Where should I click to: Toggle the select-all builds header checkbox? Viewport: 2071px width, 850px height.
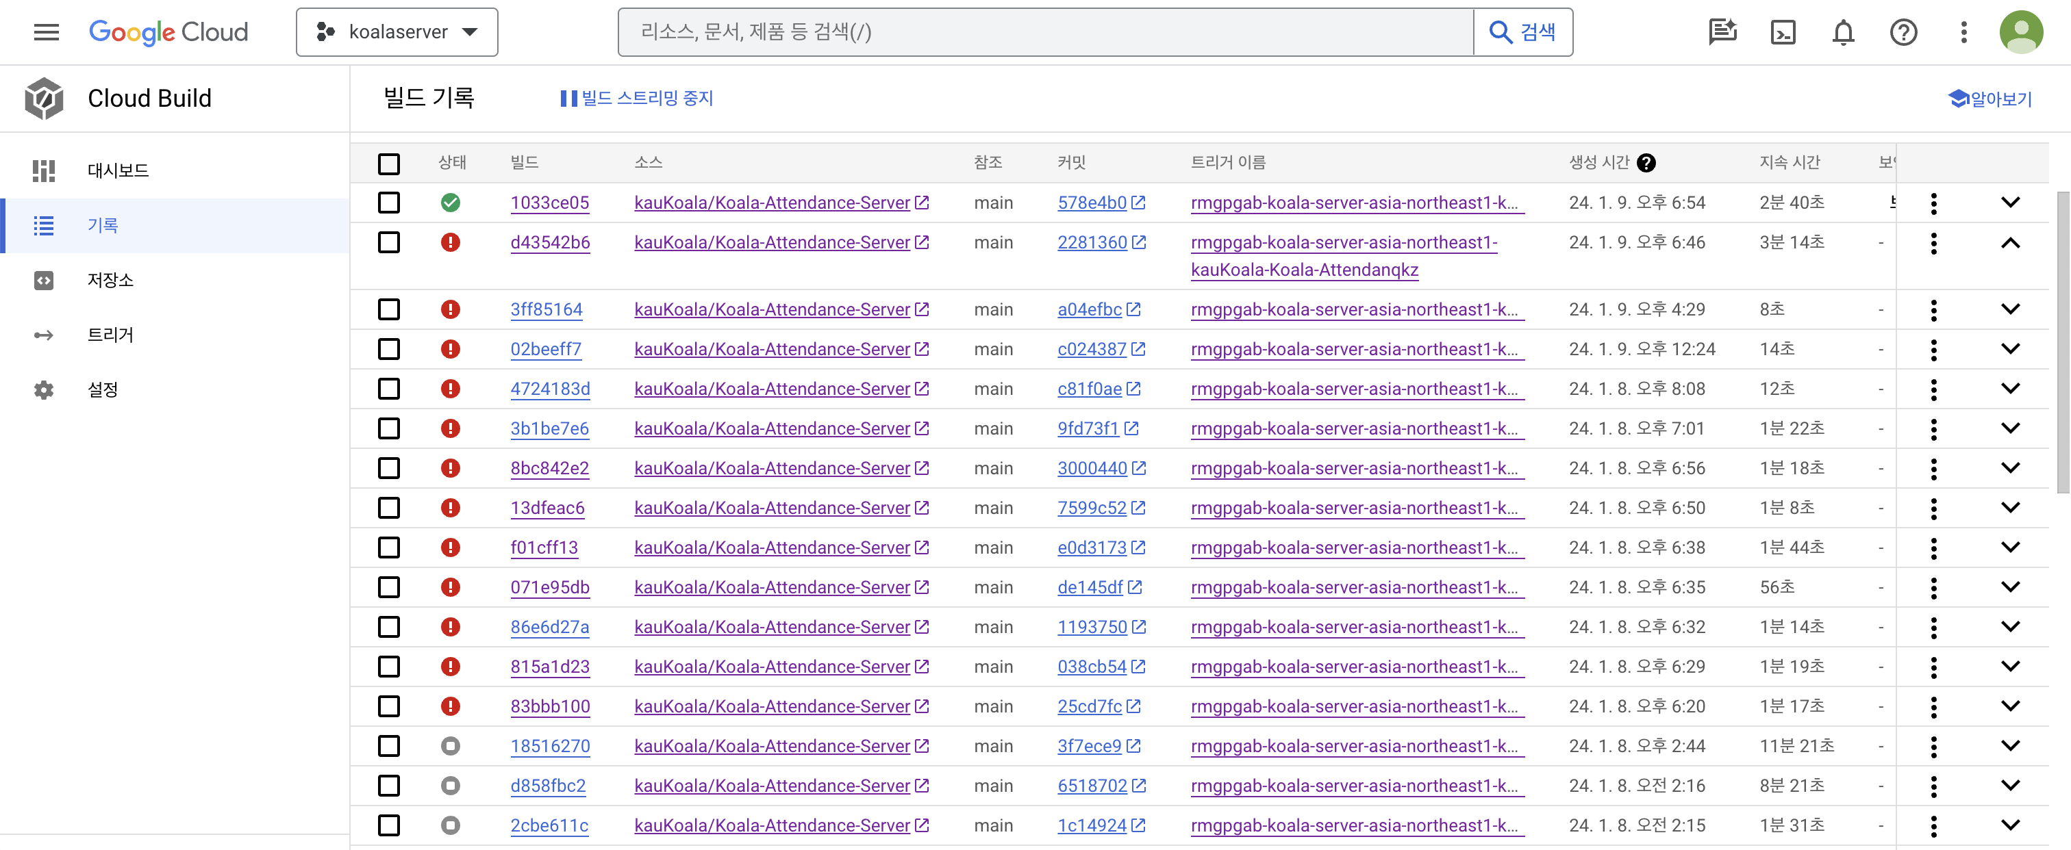click(389, 164)
